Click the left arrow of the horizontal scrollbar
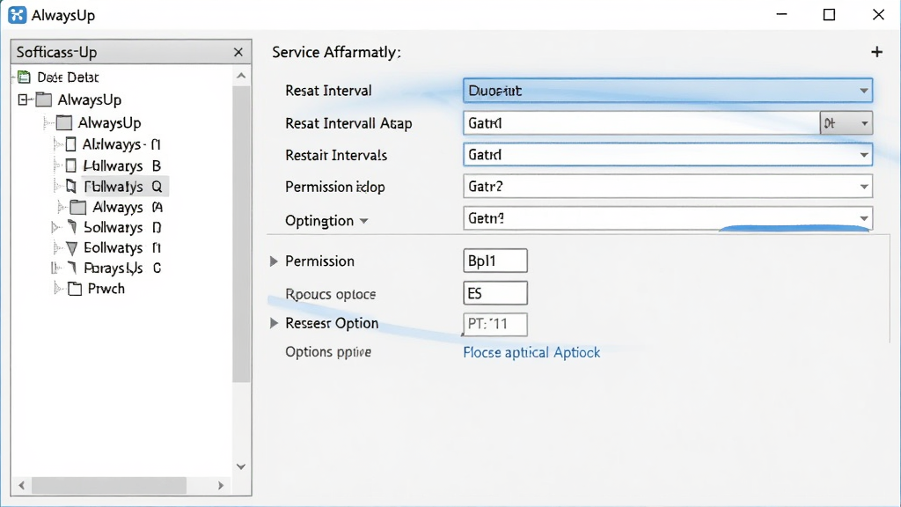 tap(22, 486)
